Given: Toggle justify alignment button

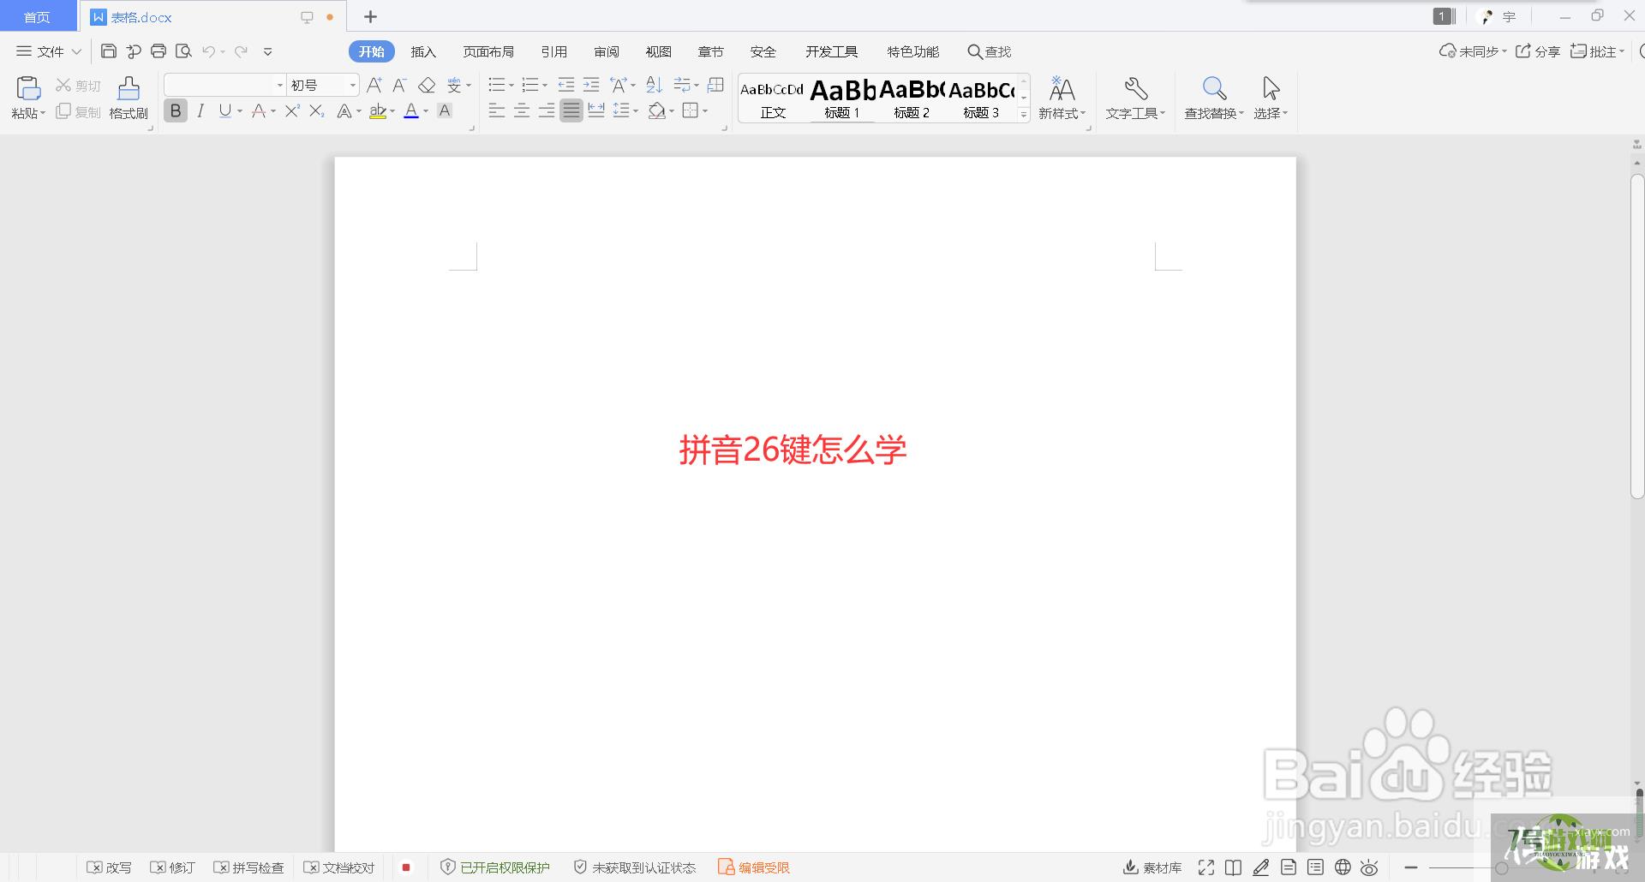Looking at the screenshot, I should pyautogui.click(x=571, y=110).
